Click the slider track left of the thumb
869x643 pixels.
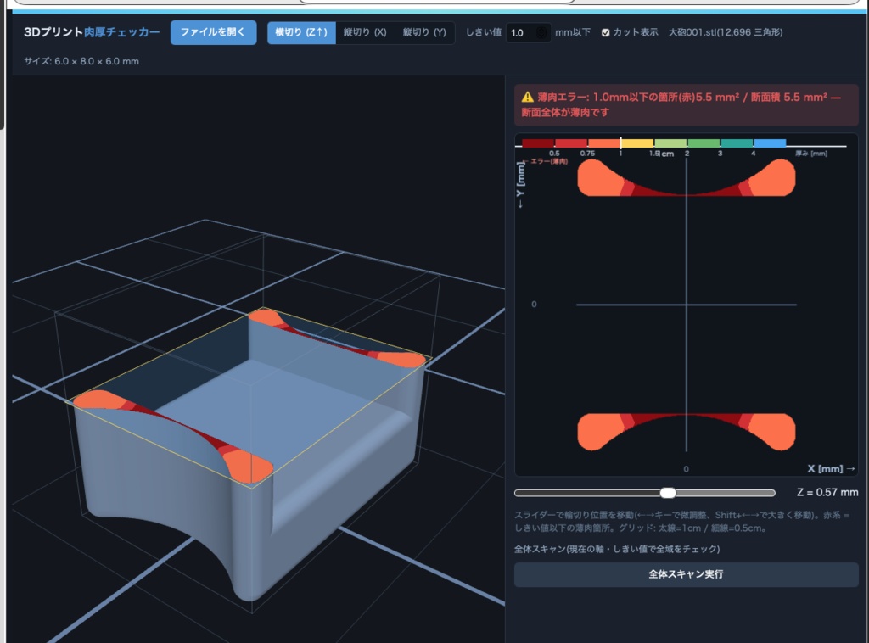click(587, 493)
